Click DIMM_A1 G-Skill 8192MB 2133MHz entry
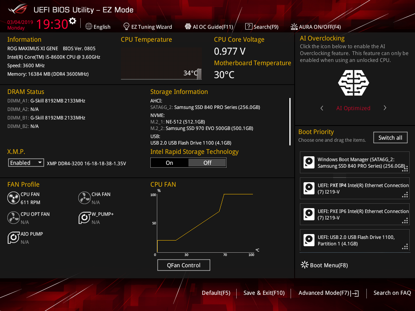The width and height of the screenshot is (415, 311). point(46,101)
